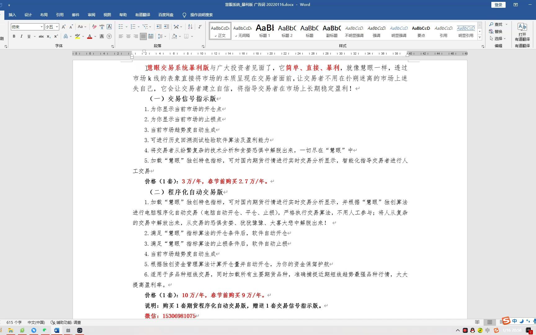
Task: Expand the underline style arrow
Action: (34, 36)
